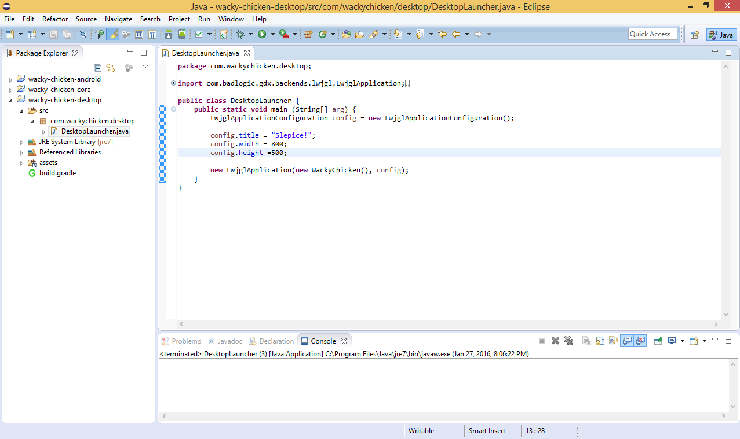Expand the wacky-chicken-android project
Viewport: 740px width, 439px height.
coord(10,80)
